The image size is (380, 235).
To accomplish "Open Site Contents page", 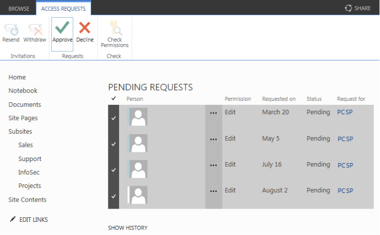I will pos(27,200).
